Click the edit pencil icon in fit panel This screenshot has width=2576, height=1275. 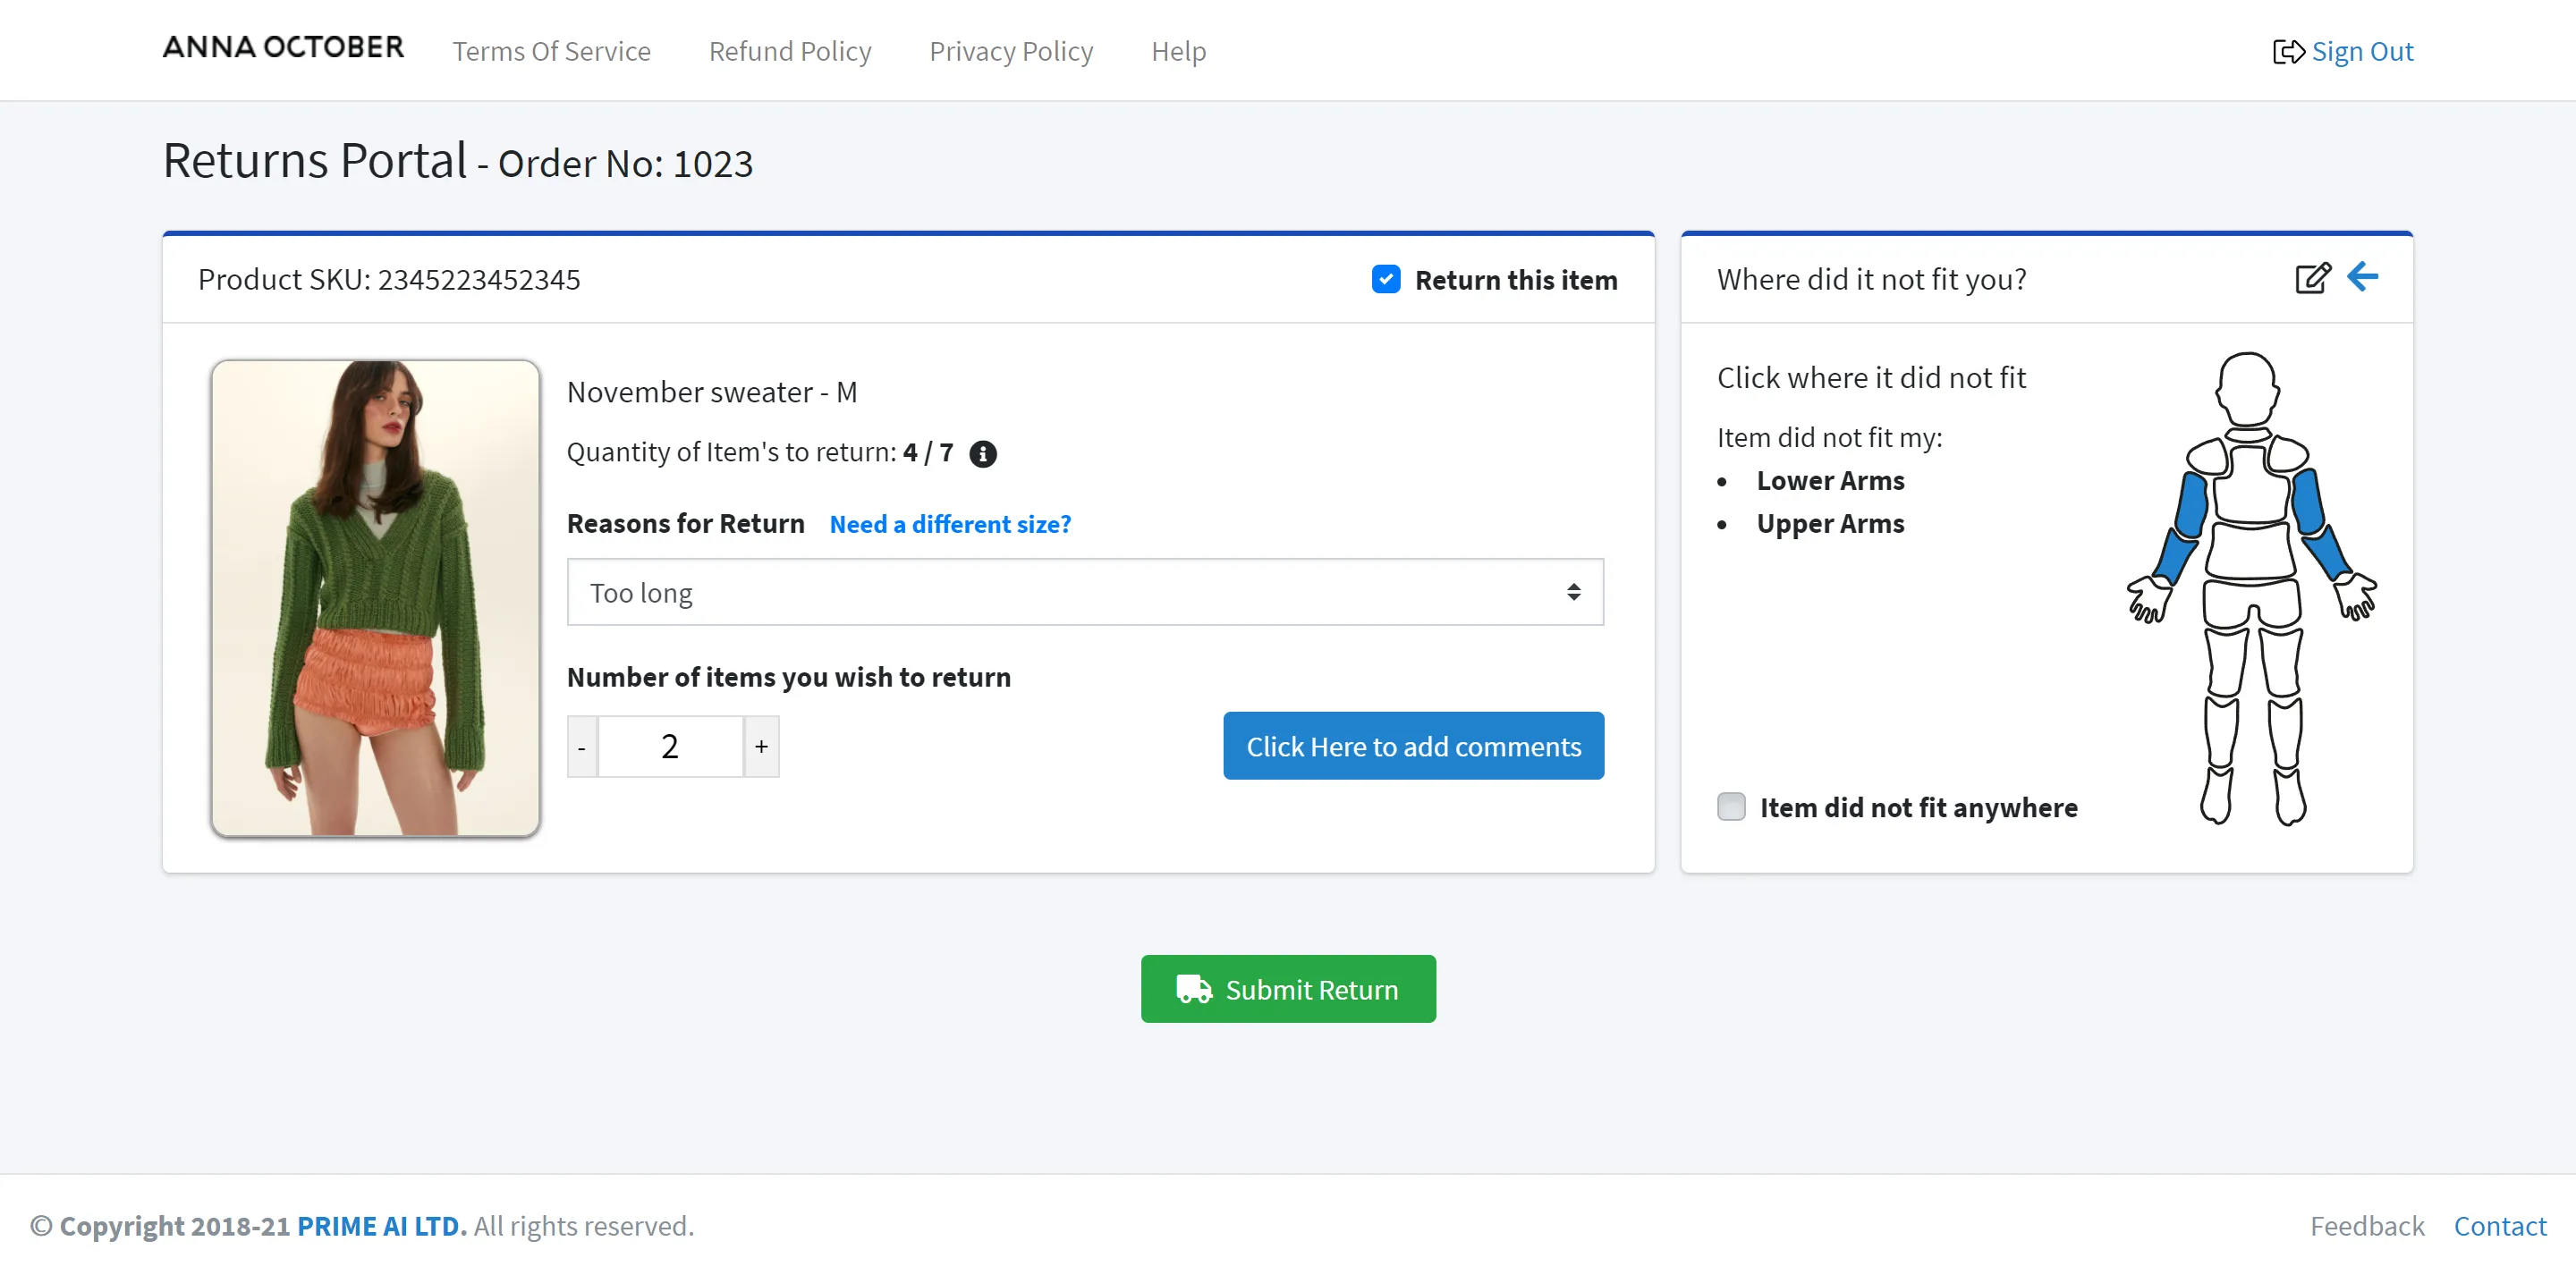tap(2312, 278)
